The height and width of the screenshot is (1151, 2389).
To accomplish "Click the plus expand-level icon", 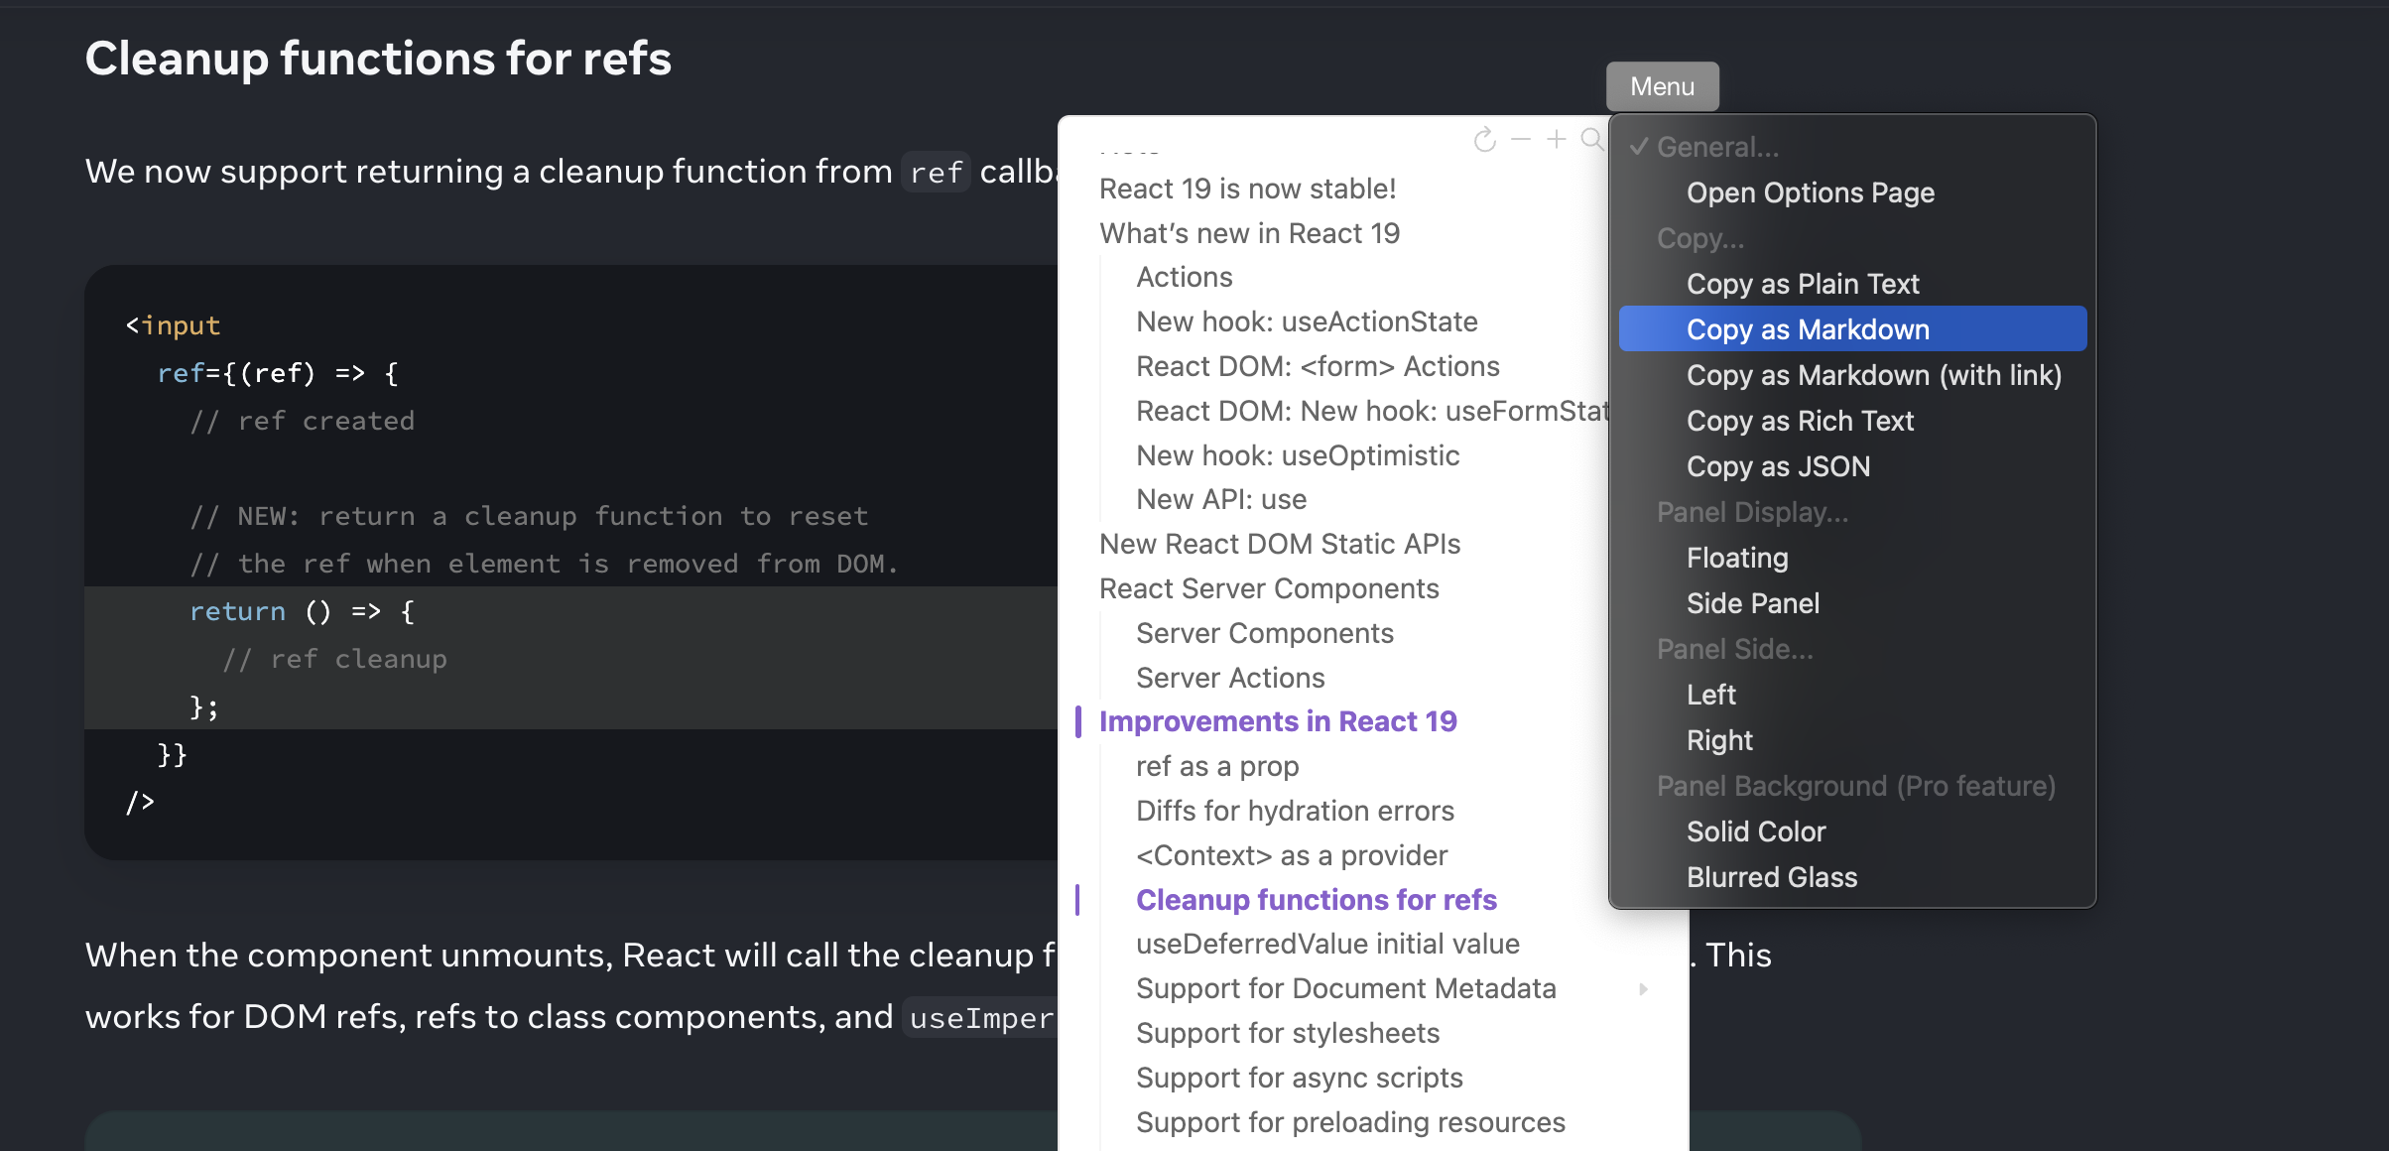I will point(1557,140).
